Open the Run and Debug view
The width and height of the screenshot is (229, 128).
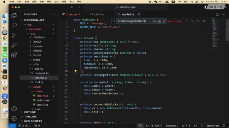click(14, 45)
